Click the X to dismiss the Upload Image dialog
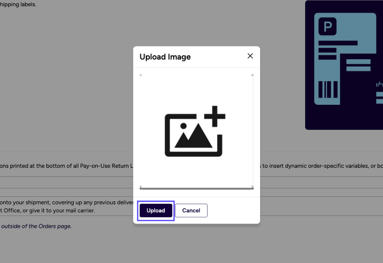This screenshot has width=383, height=263. click(x=250, y=56)
